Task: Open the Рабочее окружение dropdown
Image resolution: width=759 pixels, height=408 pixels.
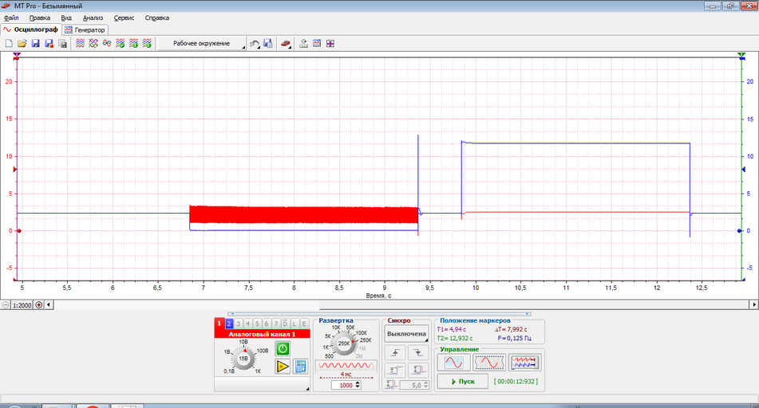Action: 202,44
